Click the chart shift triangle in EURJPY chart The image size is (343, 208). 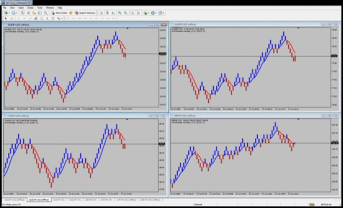[x=127, y=29]
